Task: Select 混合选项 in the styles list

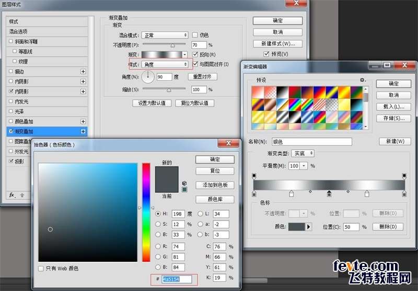Action: point(47,31)
